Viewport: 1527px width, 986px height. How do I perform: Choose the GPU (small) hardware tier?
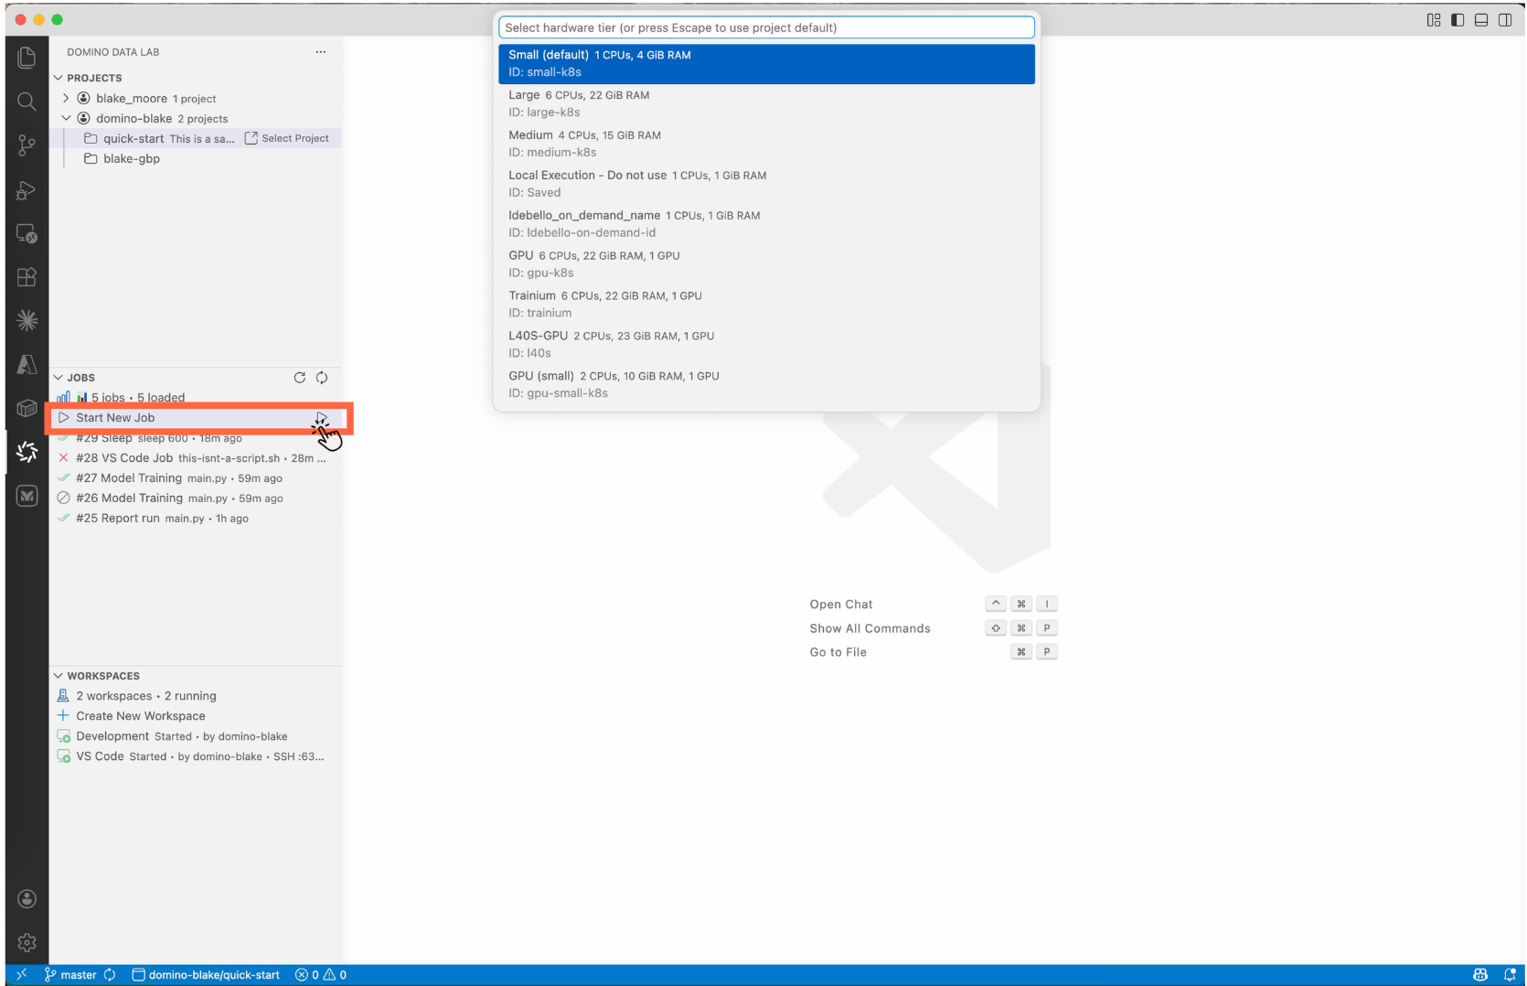(766, 385)
